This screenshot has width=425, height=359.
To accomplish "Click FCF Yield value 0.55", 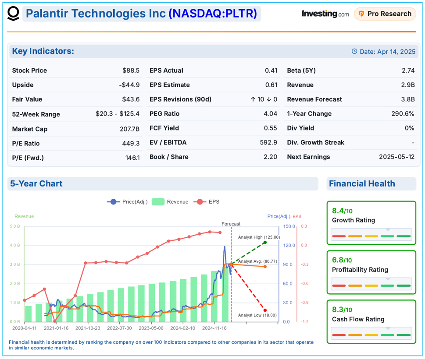I will 270,128.
